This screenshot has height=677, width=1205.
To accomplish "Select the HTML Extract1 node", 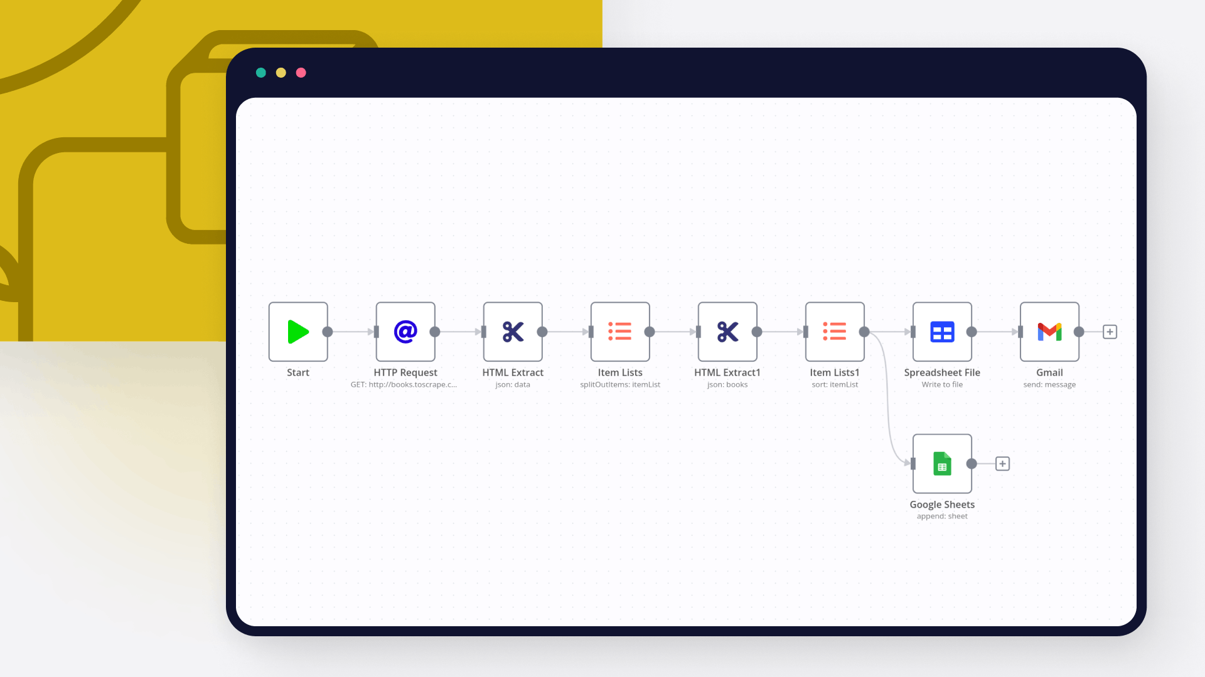I will point(727,332).
